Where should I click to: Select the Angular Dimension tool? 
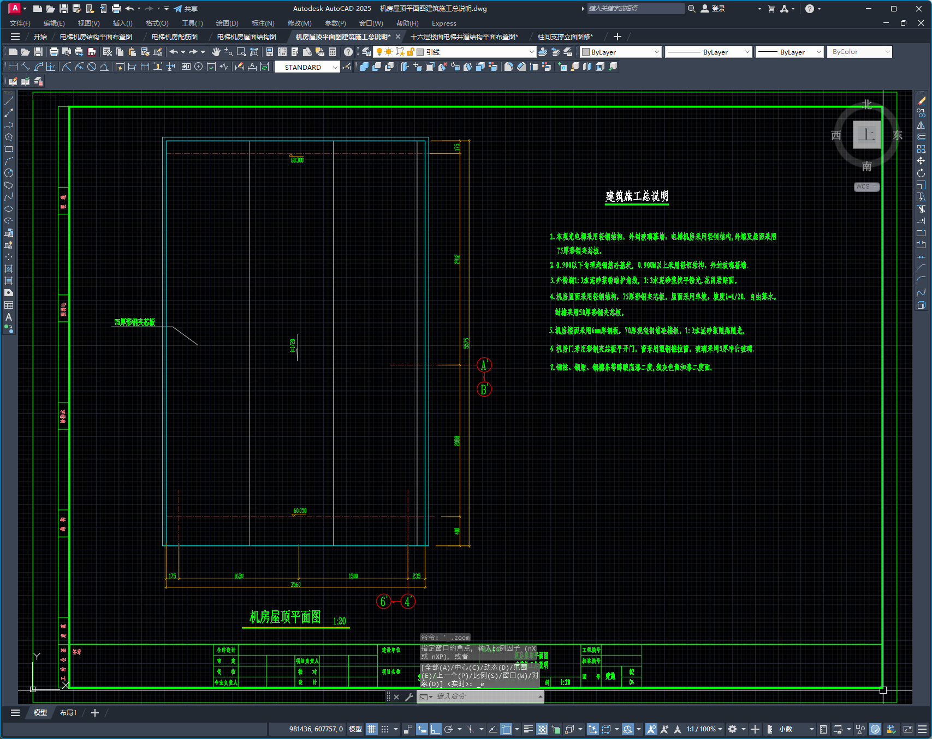(104, 67)
